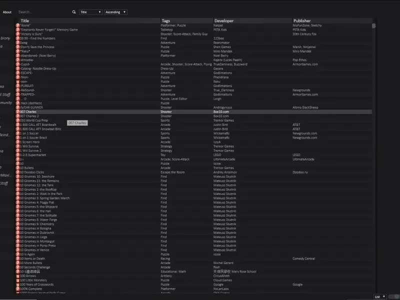Select the "-Cybong- Noodle Dress-Up" title
The height and width of the screenshot is (300, 400).
38,68
